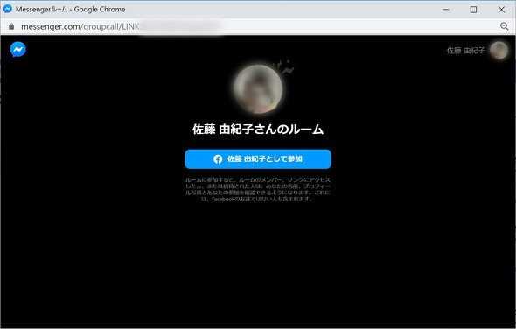Join the room via 佐藤 由紀子として参加
The height and width of the screenshot is (329, 516).
pyautogui.click(x=258, y=159)
